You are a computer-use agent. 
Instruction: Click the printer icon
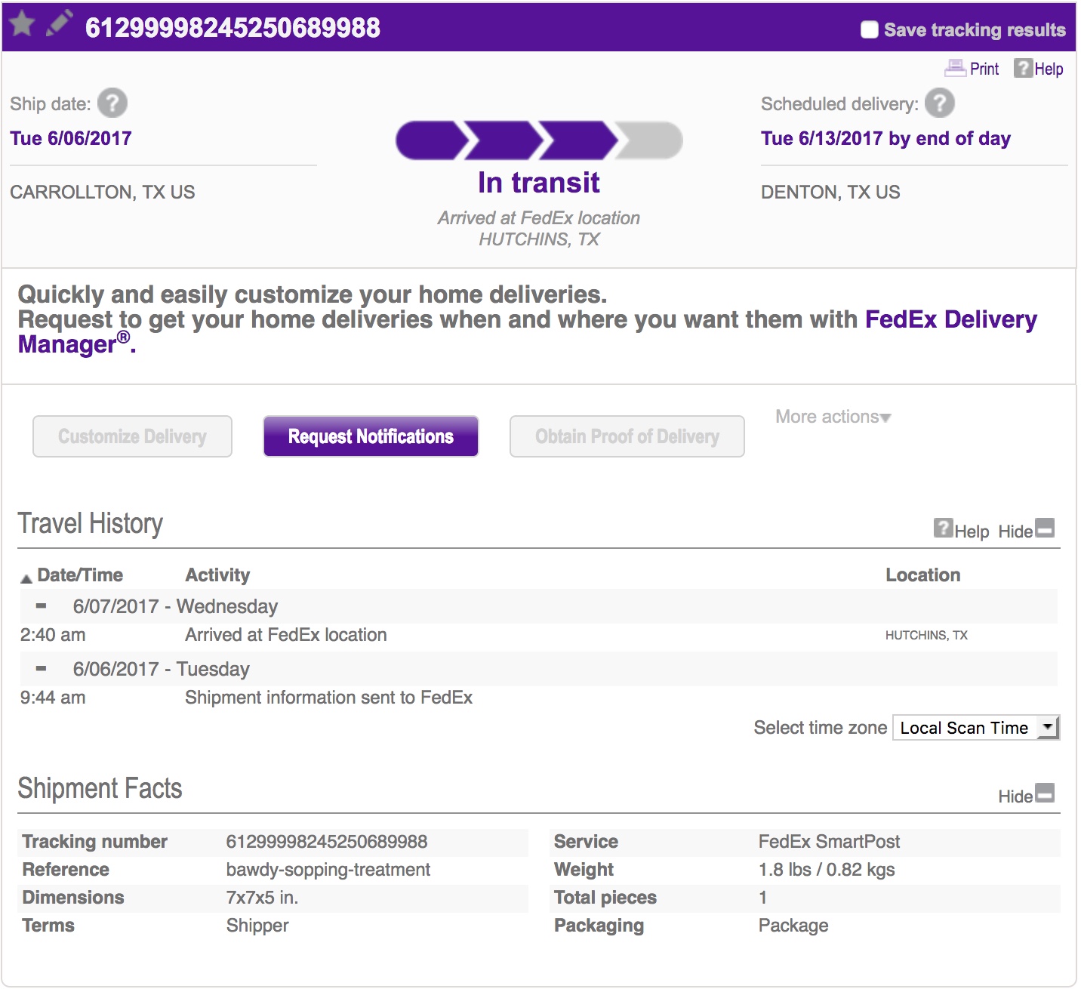955,68
